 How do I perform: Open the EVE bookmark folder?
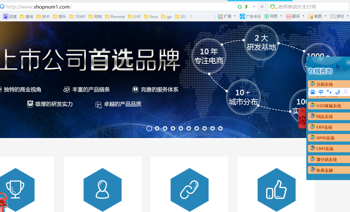134,16
